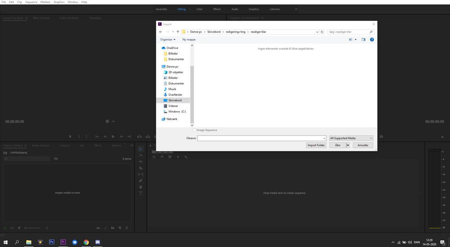Image resolution: width=450 pixels, height=247 pixels.
Task: Open timeline display settings wrench
Action: pos(186,157)
